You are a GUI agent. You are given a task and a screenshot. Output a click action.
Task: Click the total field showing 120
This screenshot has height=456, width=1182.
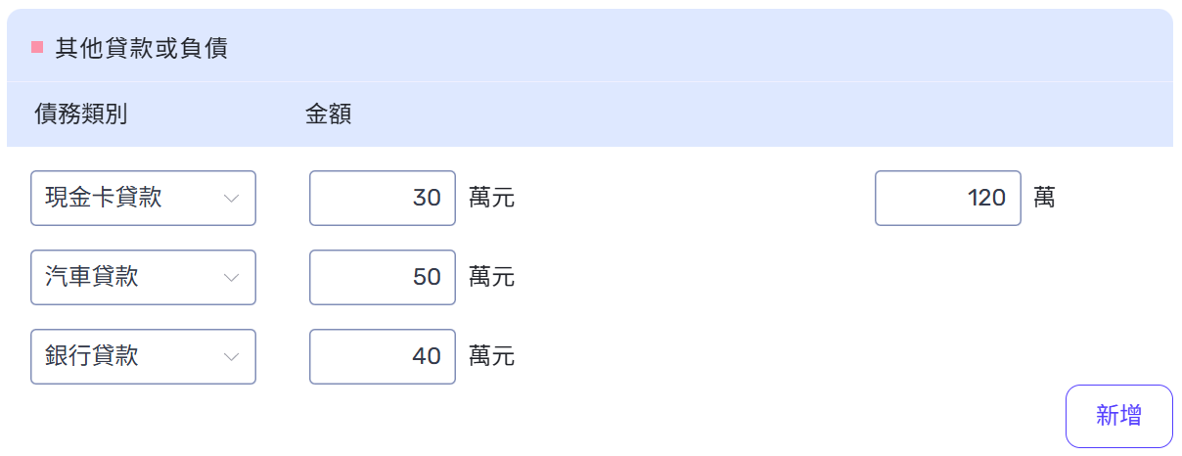point(947,199)
